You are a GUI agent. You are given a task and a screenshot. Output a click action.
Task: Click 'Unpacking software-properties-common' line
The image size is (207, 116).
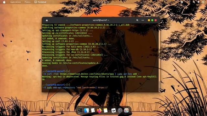pos(76,28)
